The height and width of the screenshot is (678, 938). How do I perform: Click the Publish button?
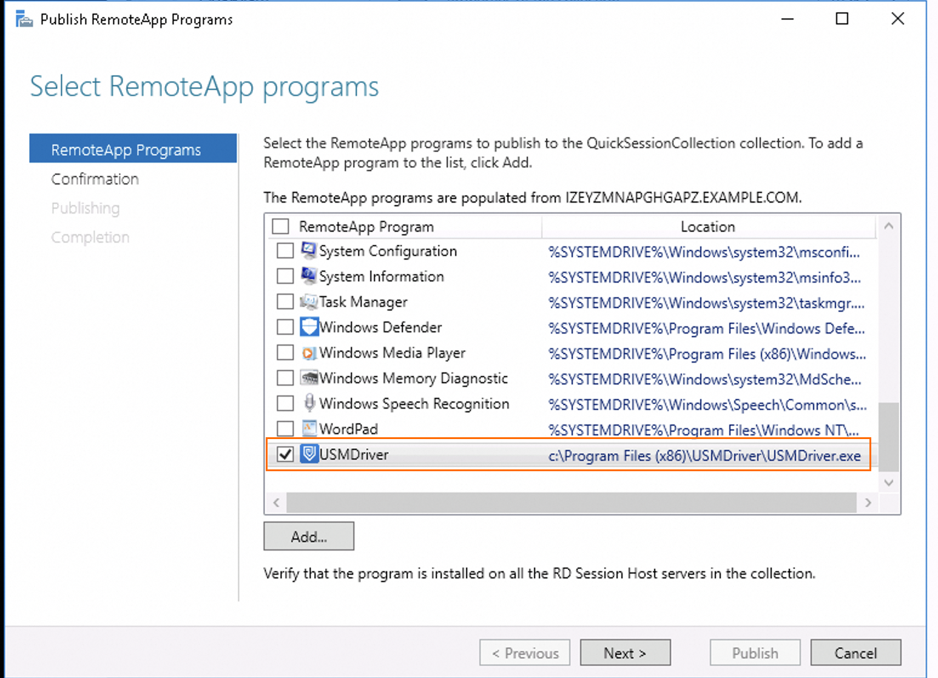coord(755,653)
